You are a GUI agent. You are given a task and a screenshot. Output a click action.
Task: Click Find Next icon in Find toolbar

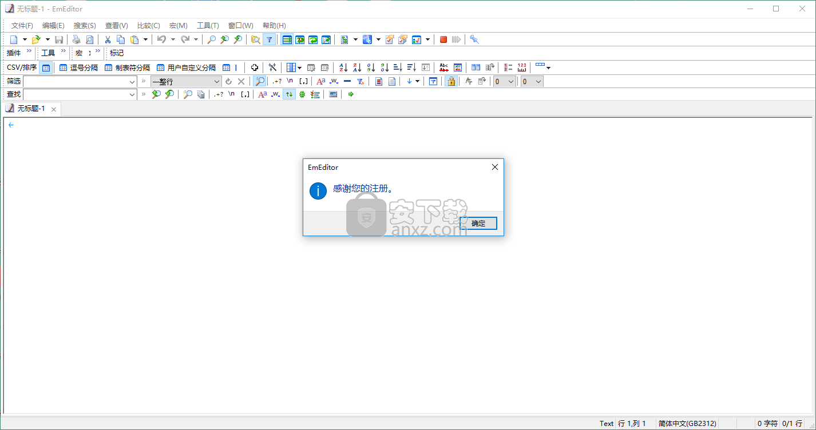169,94
